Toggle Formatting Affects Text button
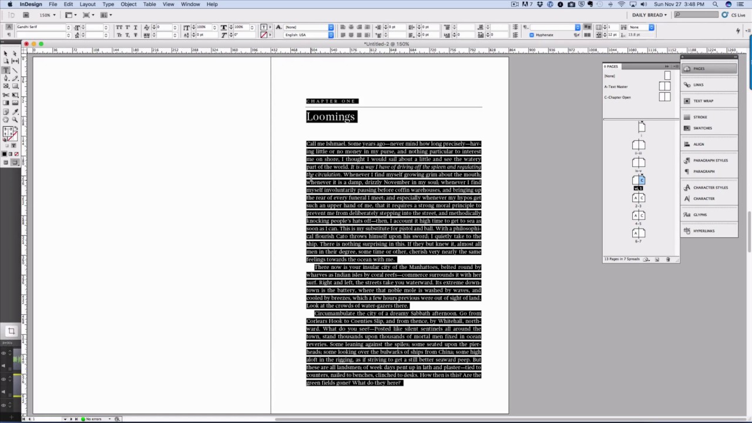 14,146
